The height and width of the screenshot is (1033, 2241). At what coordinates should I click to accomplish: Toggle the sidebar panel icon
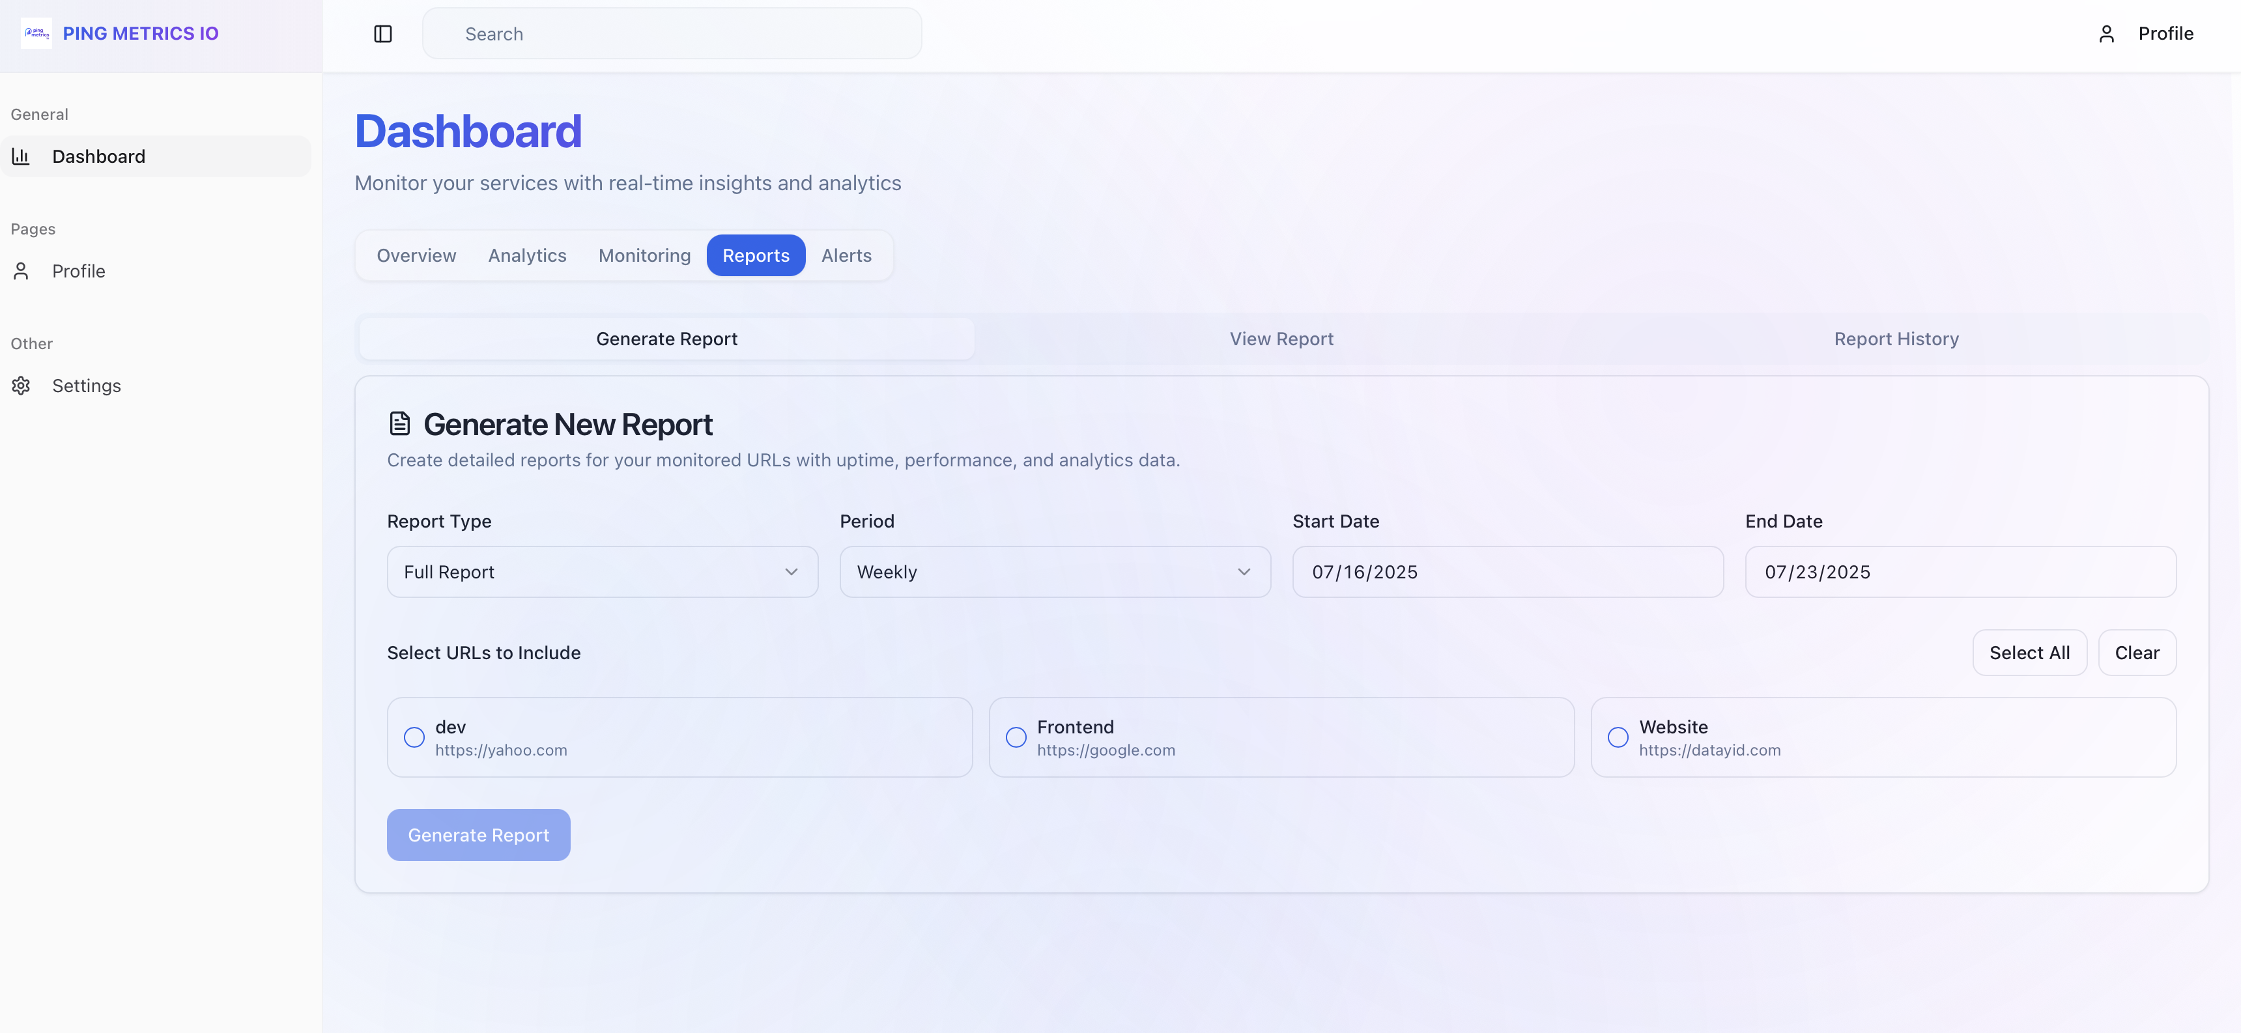point(383,34)
